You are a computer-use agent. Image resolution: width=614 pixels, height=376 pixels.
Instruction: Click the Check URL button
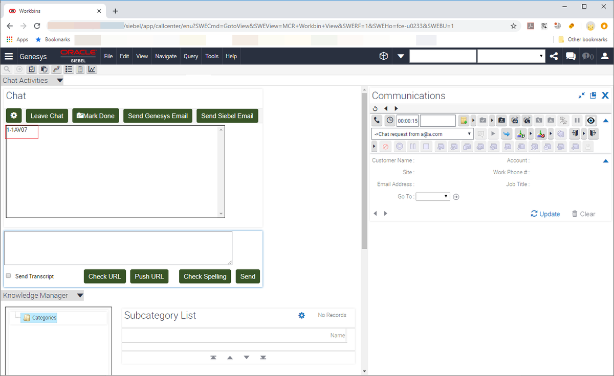click(x=105, y=276)
